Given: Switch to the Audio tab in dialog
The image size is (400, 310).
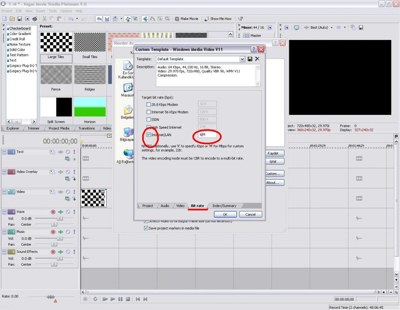Looking at the screenshot, I should 165,206.
